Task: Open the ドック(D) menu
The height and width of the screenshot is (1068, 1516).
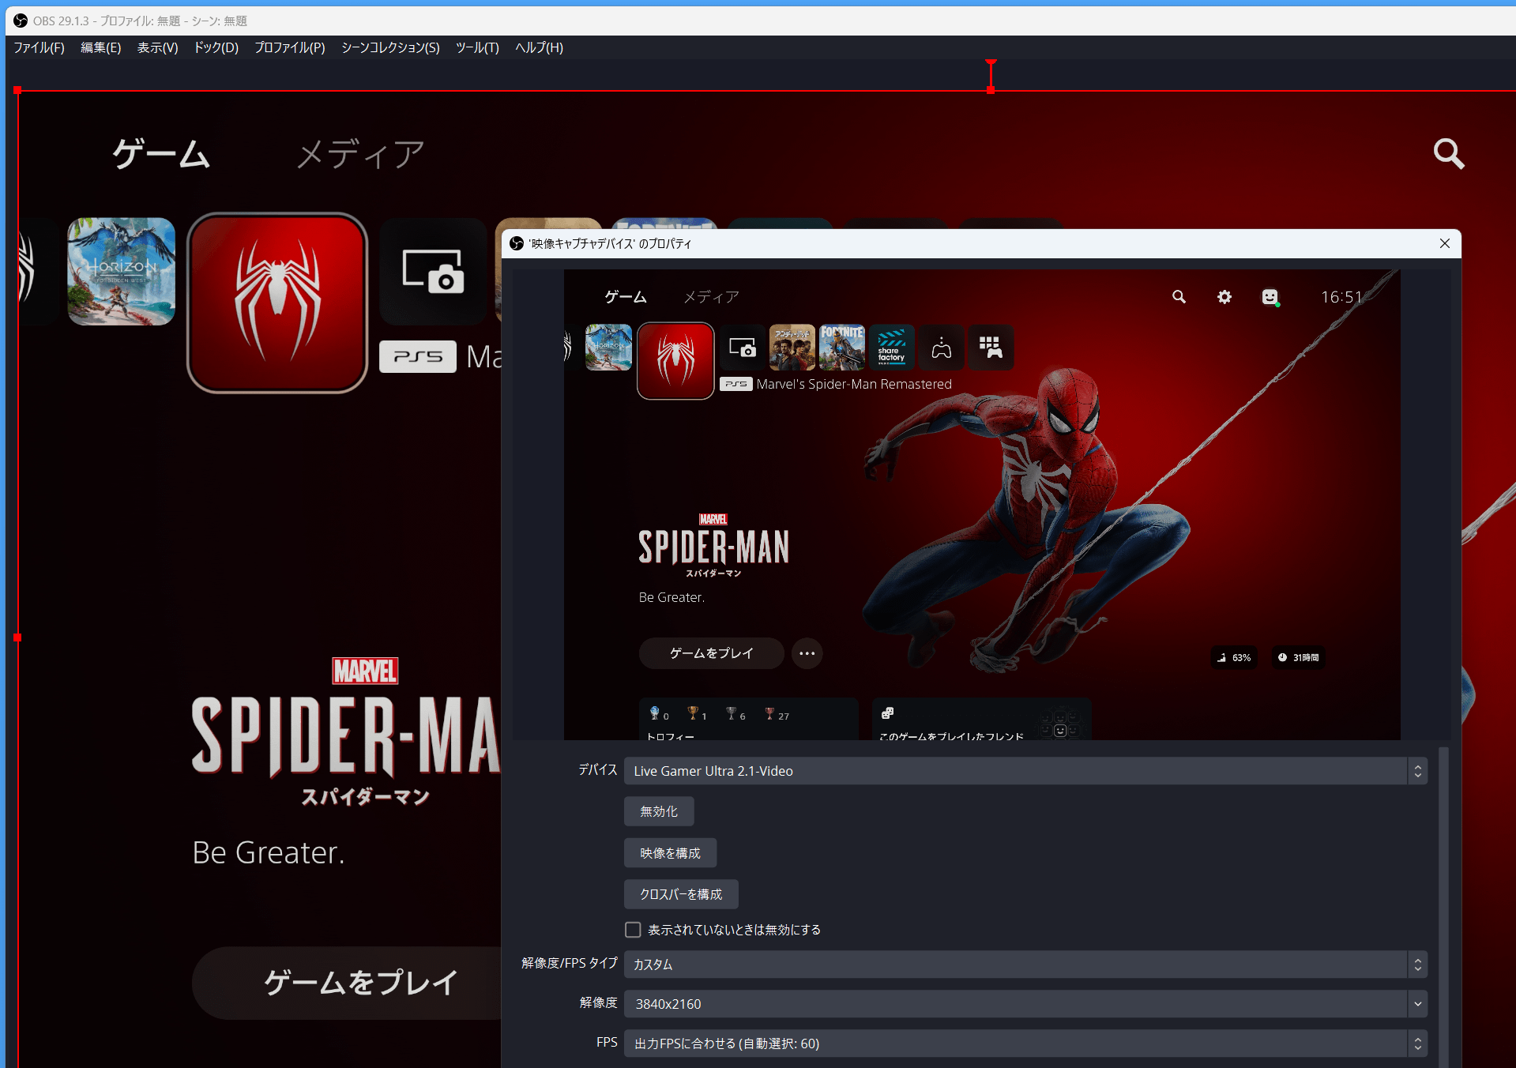Action: pyautogui.click(x=216, y=47)
